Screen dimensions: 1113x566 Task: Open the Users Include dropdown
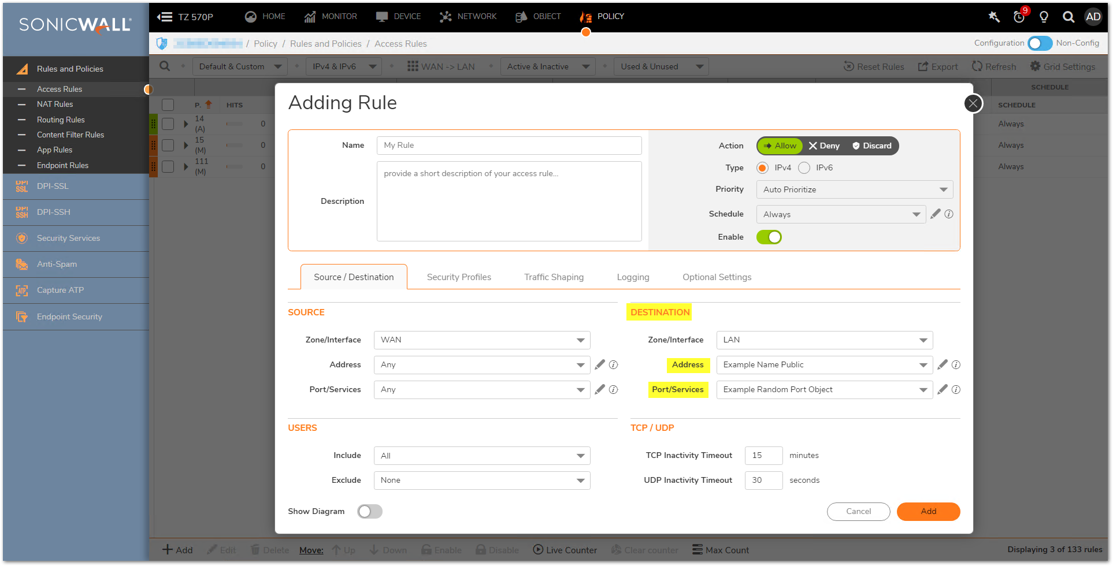point(481,456)
